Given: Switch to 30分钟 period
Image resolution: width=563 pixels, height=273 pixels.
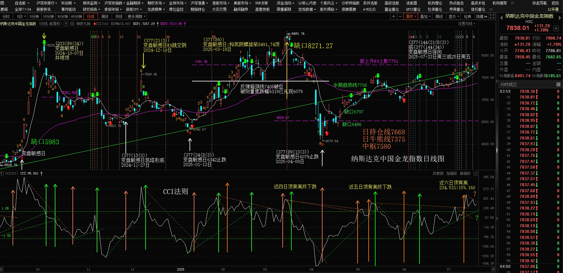Looking at the screenshot, I should pyautogui.click(x=62, y=16).
